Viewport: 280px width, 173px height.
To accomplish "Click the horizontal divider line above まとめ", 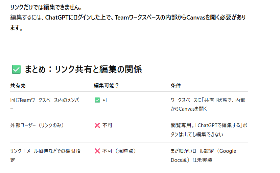I will [129, 48].
